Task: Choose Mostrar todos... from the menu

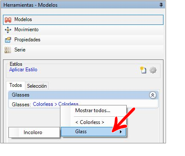Action: tap(93, 110)
